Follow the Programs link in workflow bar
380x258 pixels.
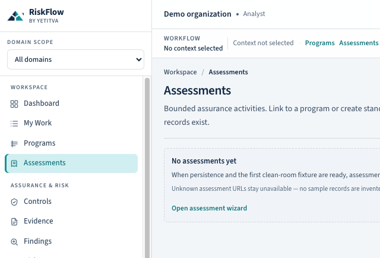[319, 43]
